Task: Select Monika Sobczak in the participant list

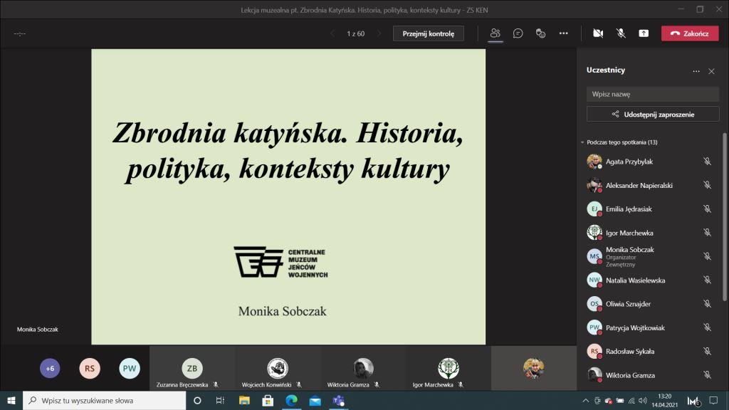Action: [629, 250]
